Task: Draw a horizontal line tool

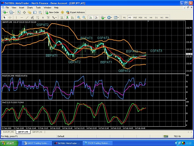Action: click(x=22, y=17)
